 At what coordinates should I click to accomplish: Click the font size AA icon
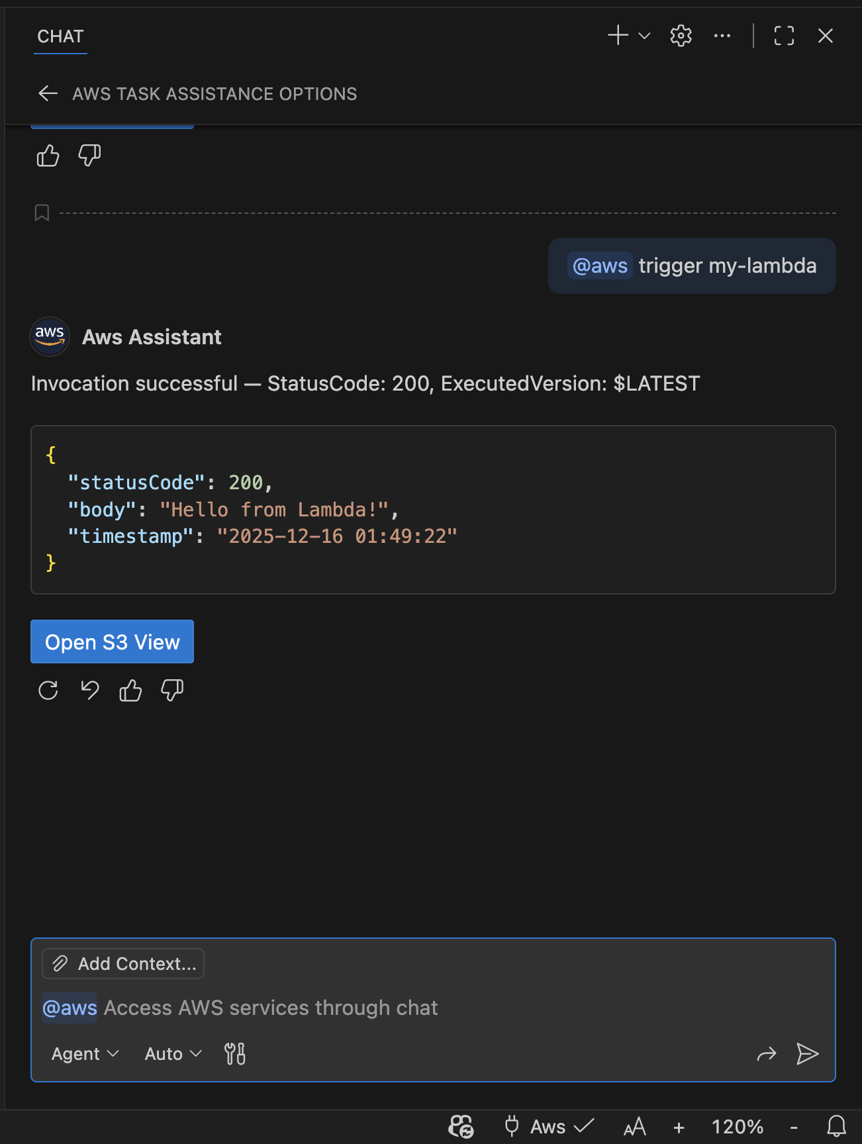(634, 1126)
